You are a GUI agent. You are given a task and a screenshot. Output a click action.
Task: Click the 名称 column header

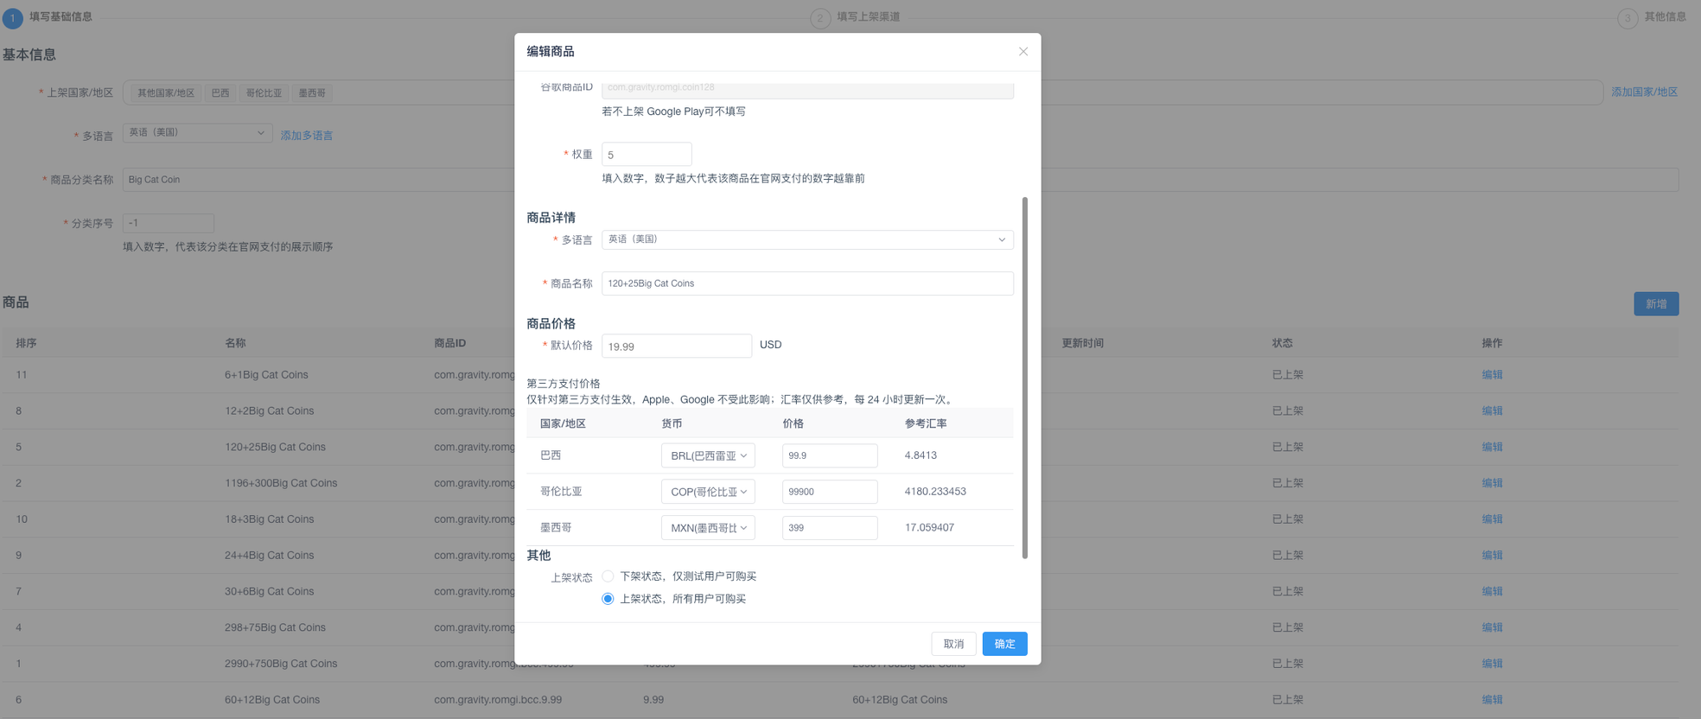coord(235,343)
